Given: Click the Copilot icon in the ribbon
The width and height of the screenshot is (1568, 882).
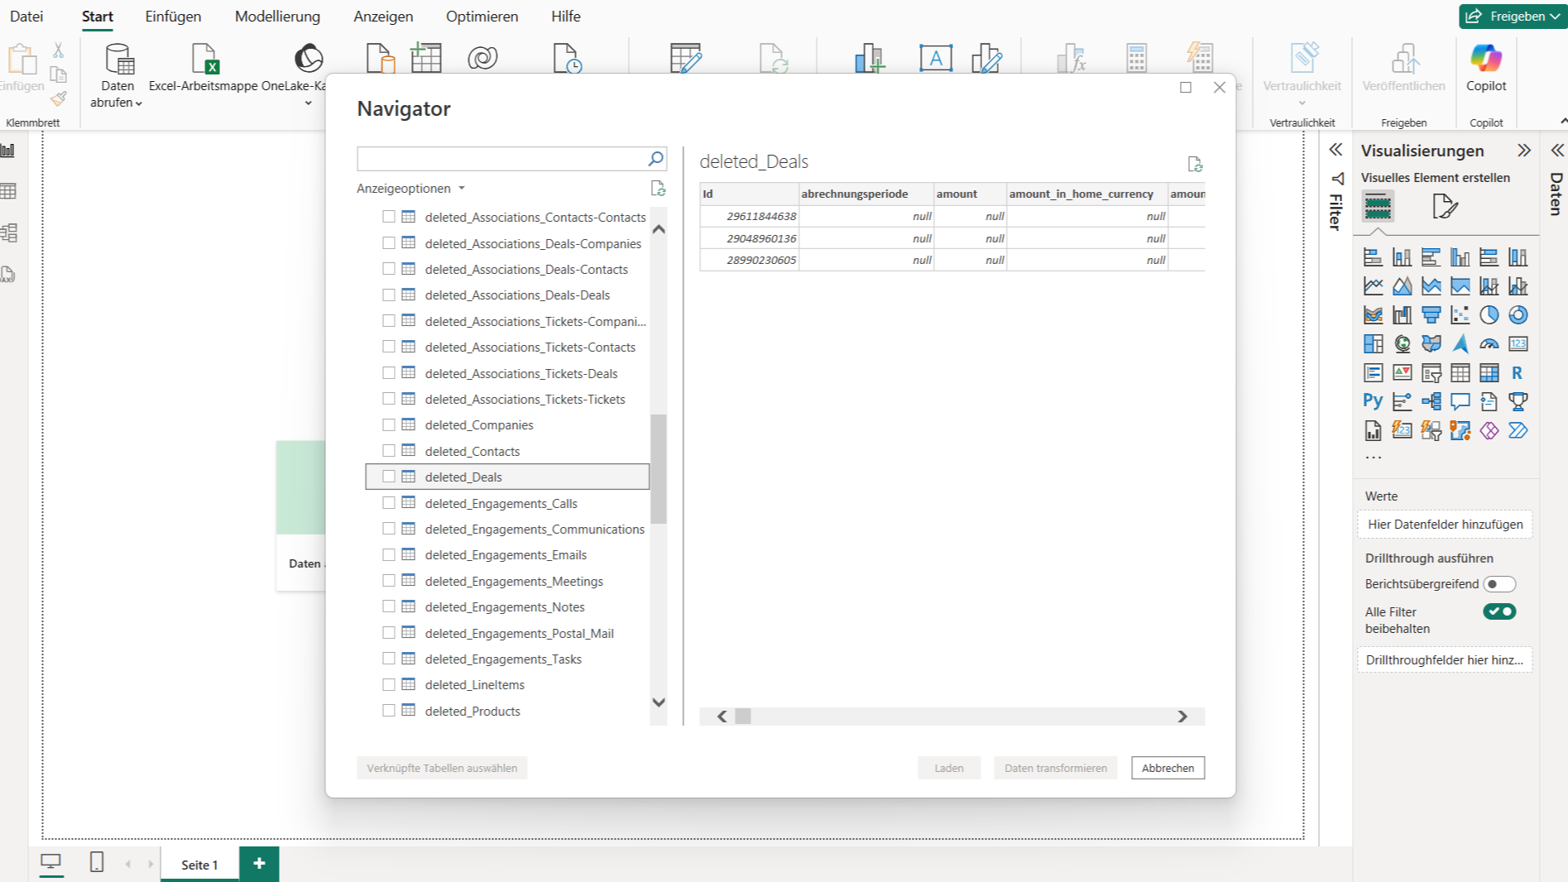Looking at the screenshot, I should (x=1485, y=60).
